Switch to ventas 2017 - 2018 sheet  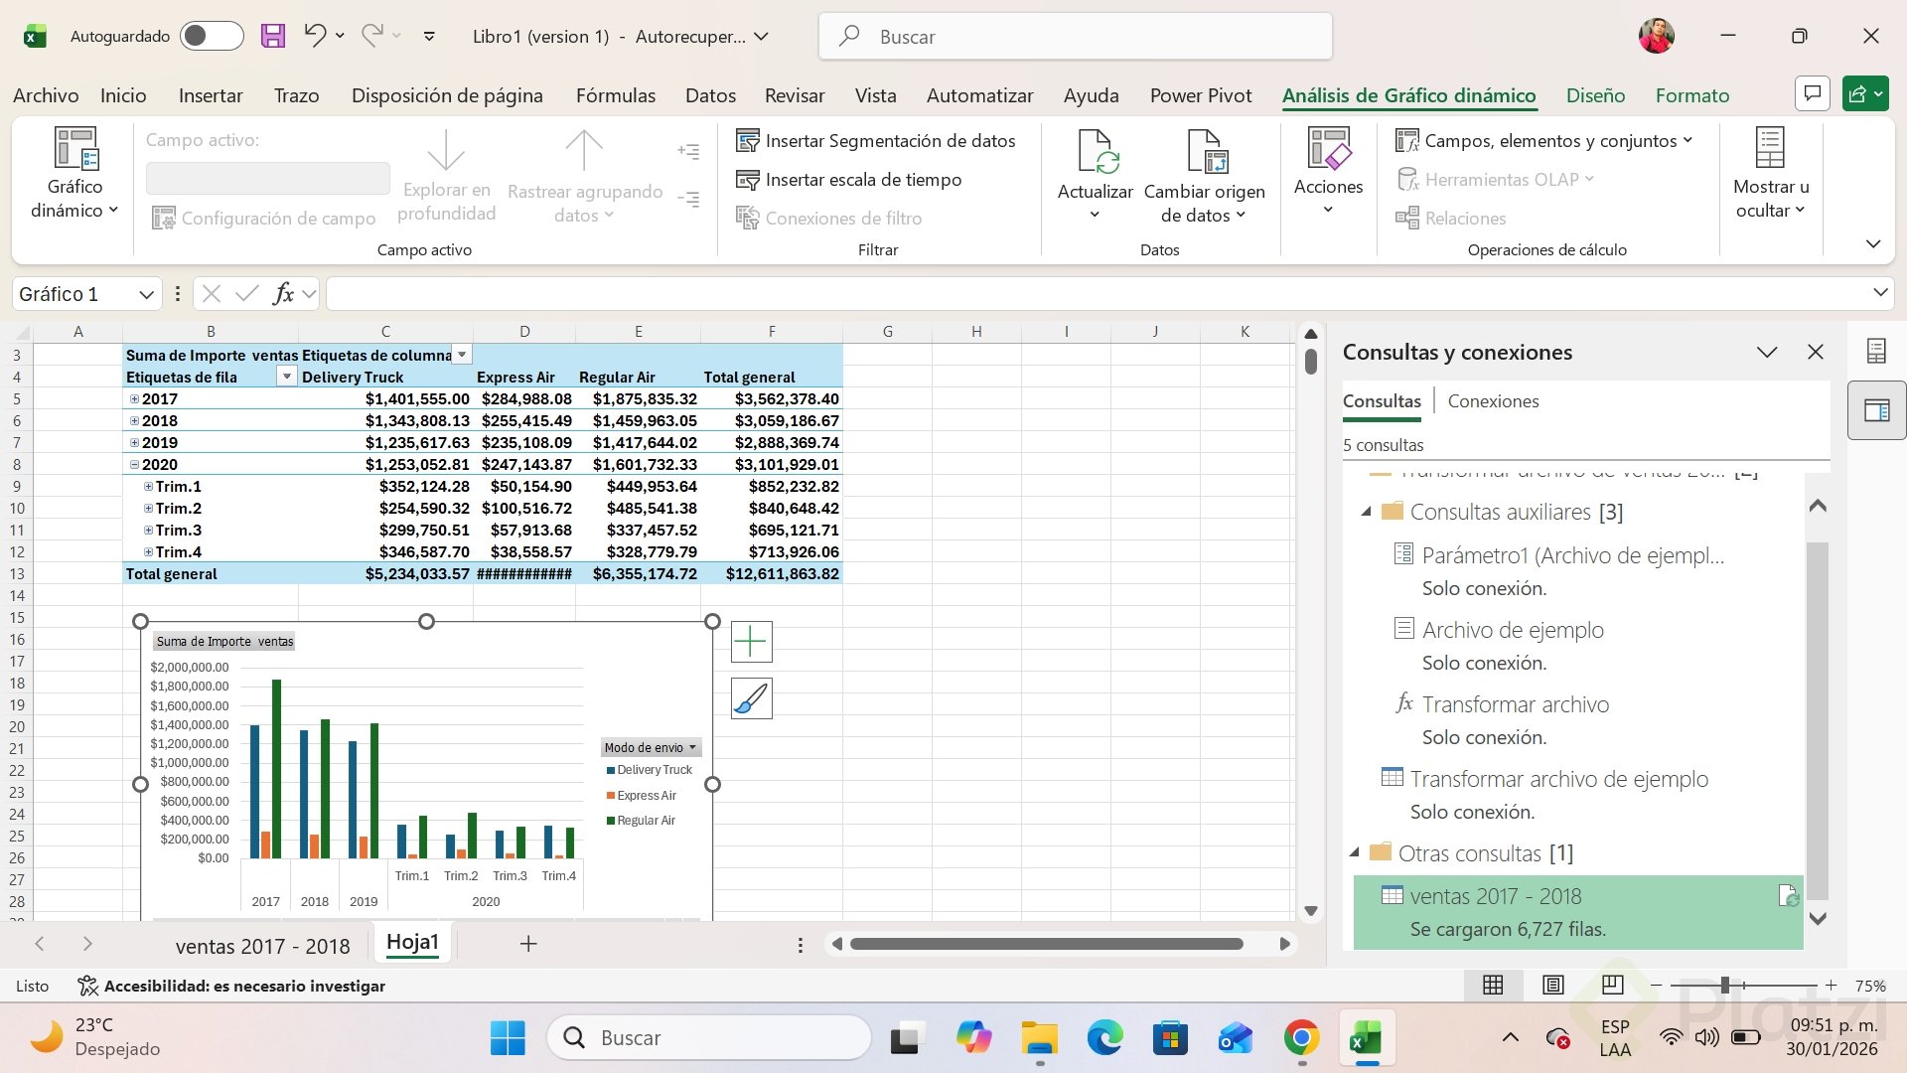click(262, 946)
